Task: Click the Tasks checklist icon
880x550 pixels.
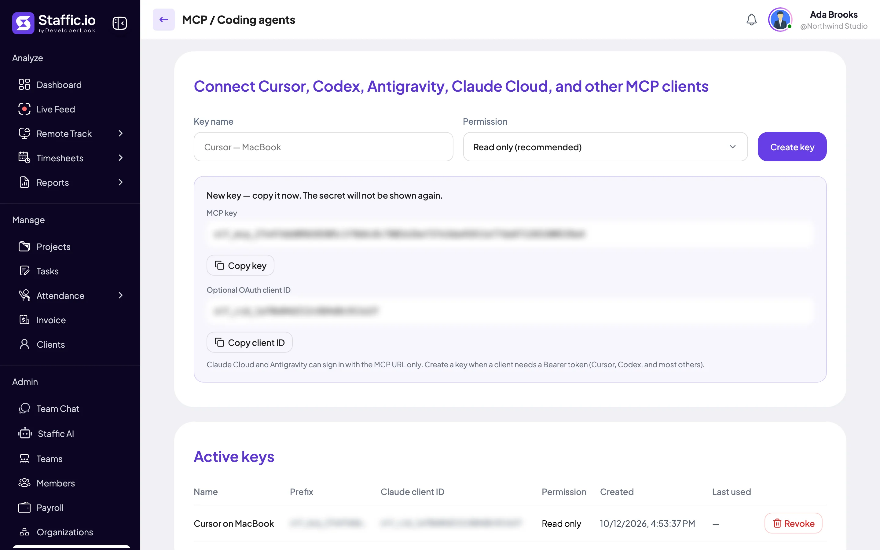Action: [24, 271]
